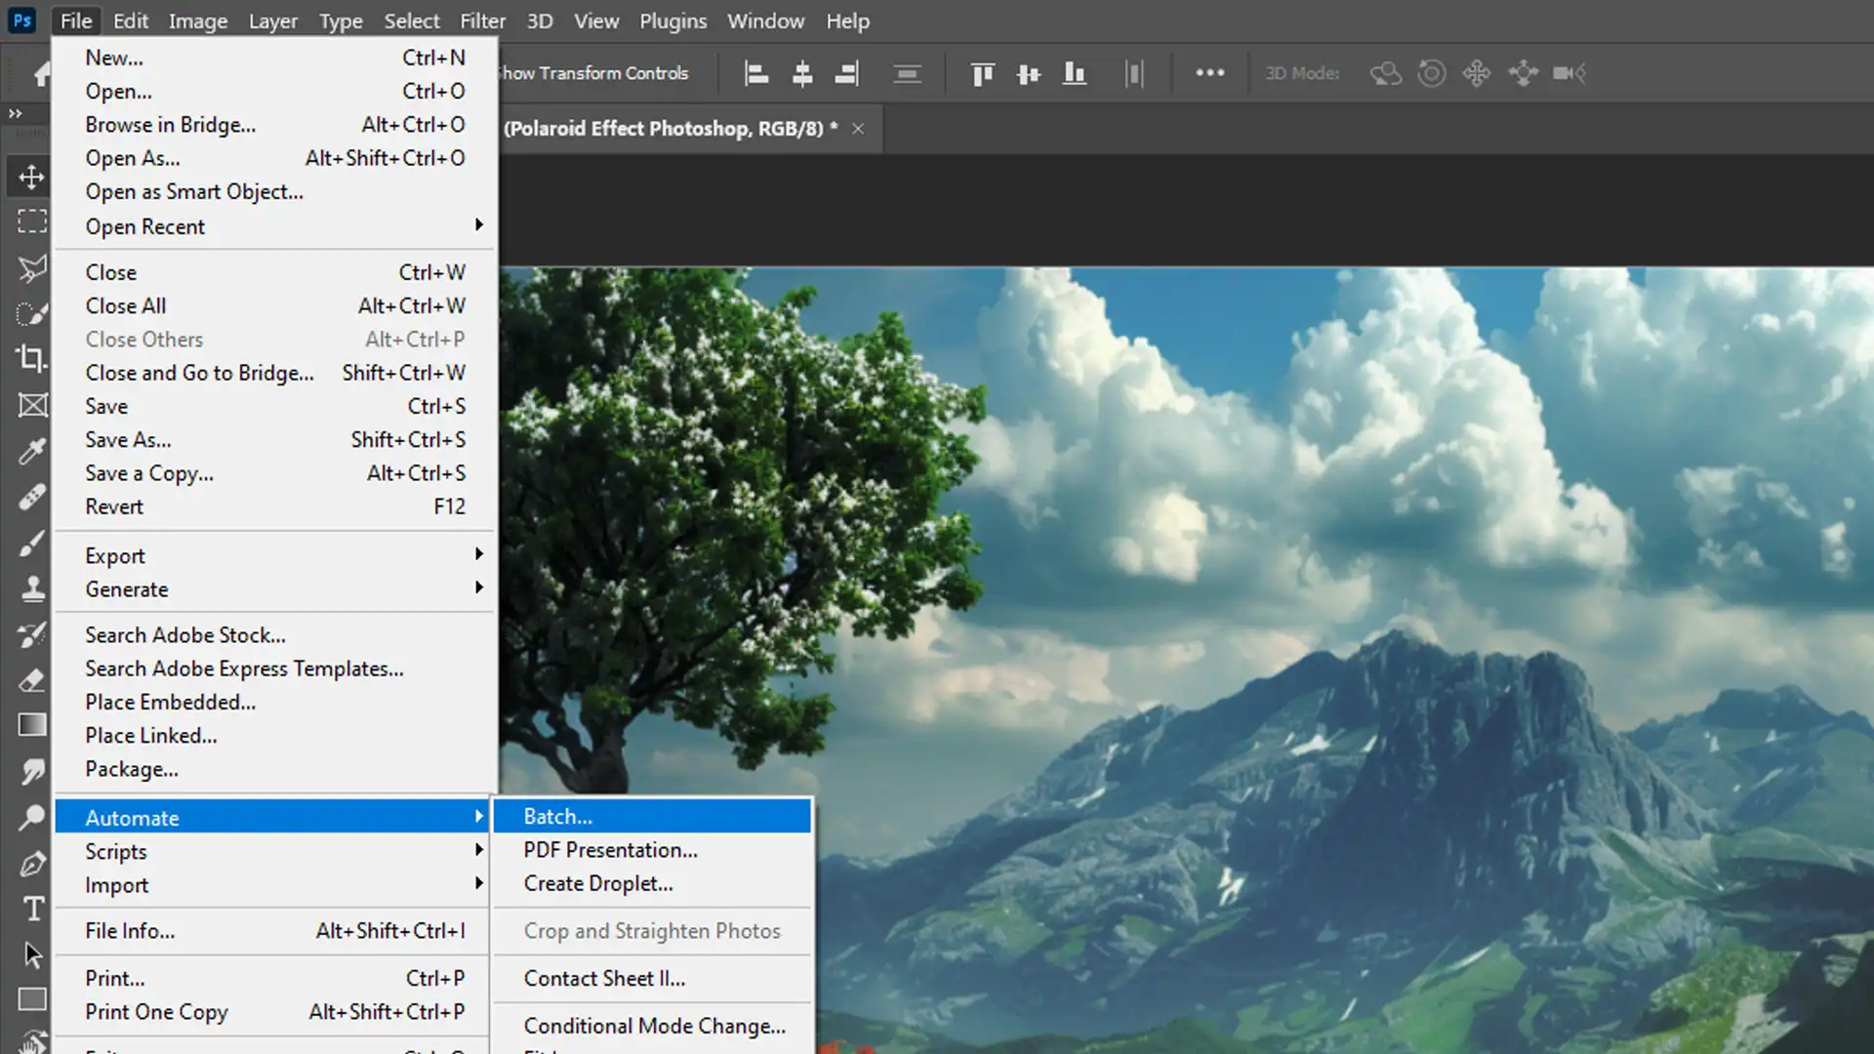Open the Filter menu
Viewport: 1874px width, 1054px height.
tap(483, 20)
